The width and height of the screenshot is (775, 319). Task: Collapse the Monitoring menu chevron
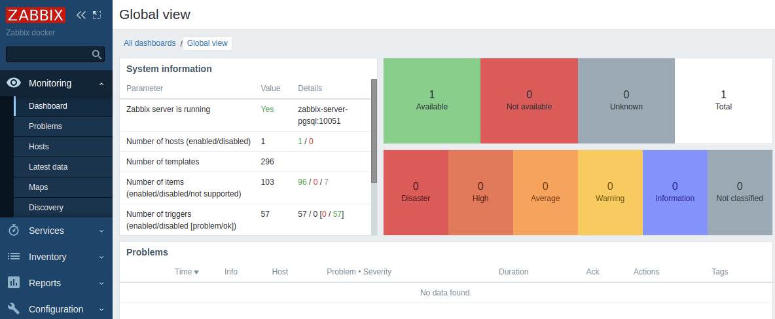tap(101, 84)
